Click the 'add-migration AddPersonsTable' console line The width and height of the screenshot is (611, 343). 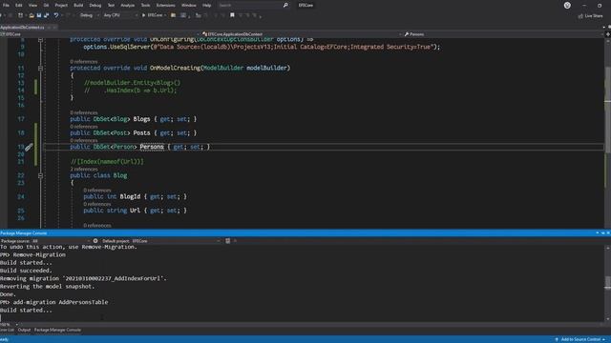54,302
